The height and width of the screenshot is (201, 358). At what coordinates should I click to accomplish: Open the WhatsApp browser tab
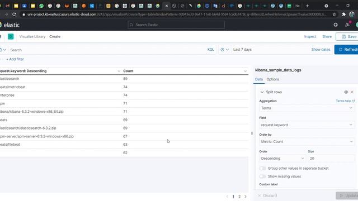pyautogui.click(x=41, y=6)
